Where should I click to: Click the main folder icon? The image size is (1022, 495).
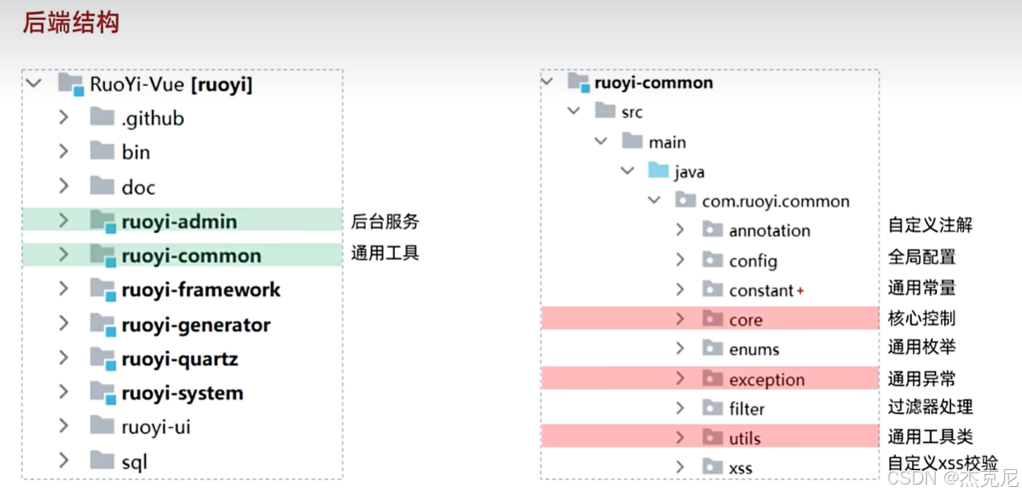pos(633,141)
